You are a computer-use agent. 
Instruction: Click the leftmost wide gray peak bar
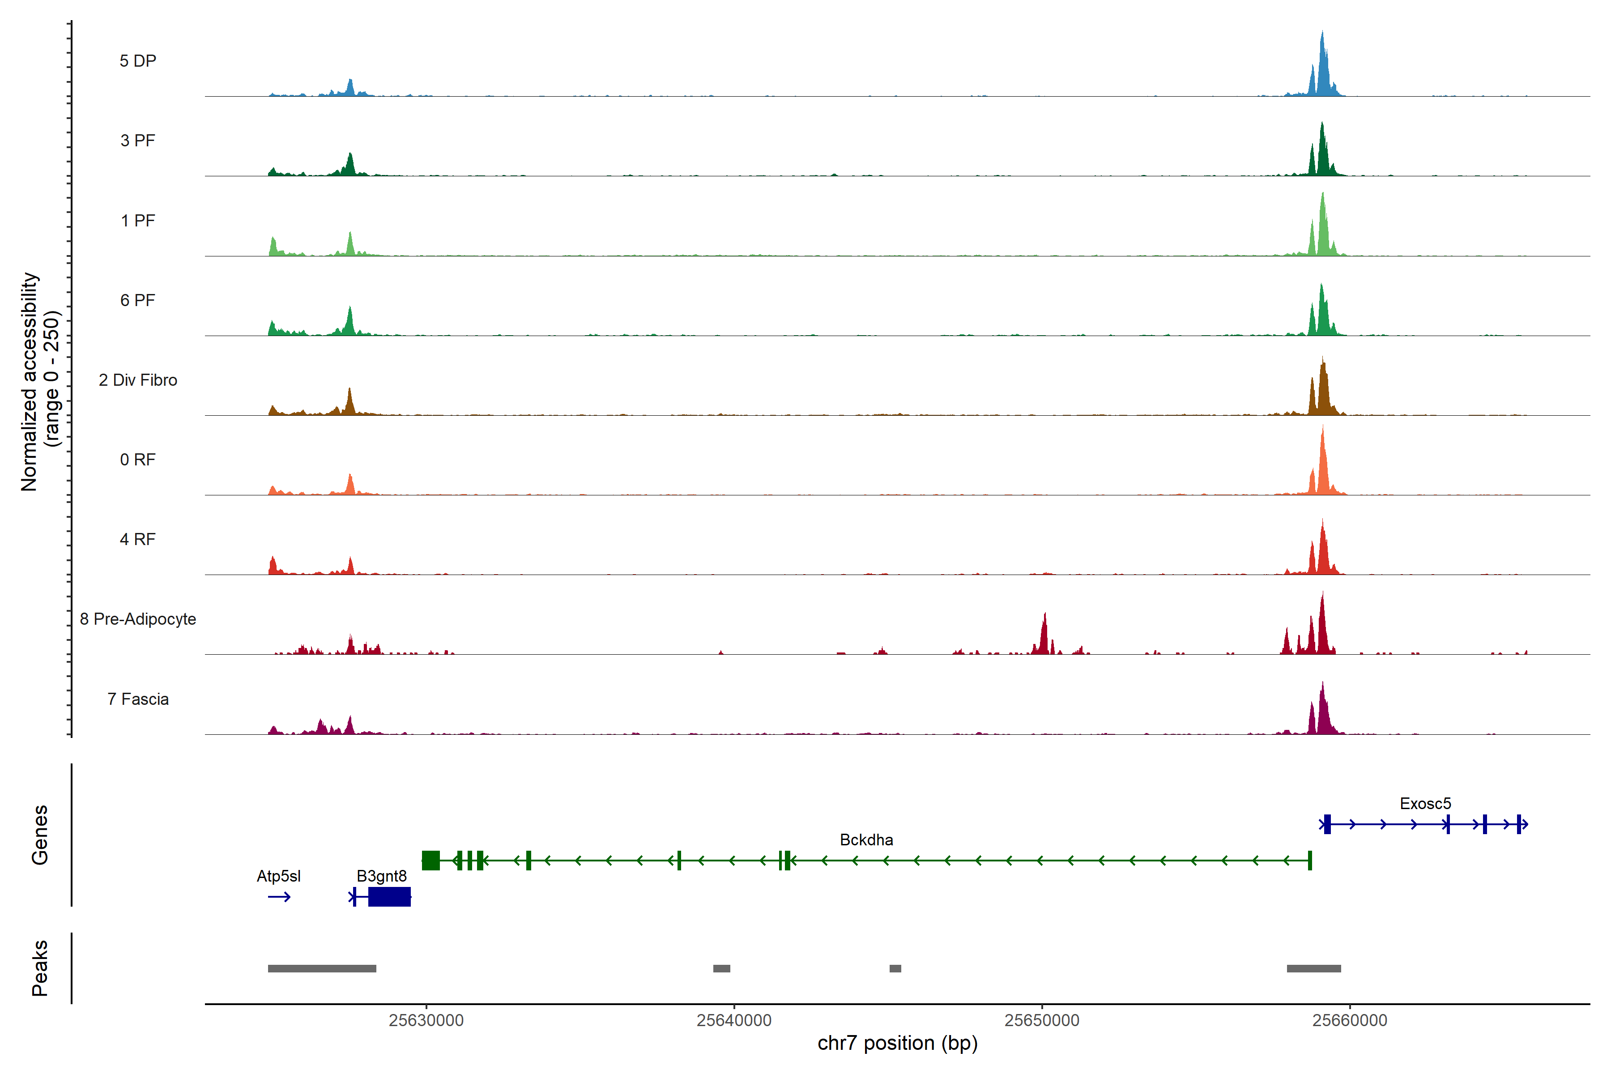pos(322,968)
